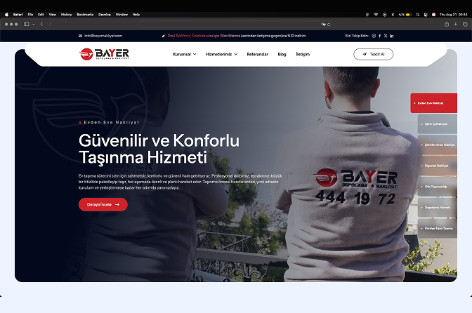
Task: Go forward with Safari forward arrow
Action: click(50, 24)
